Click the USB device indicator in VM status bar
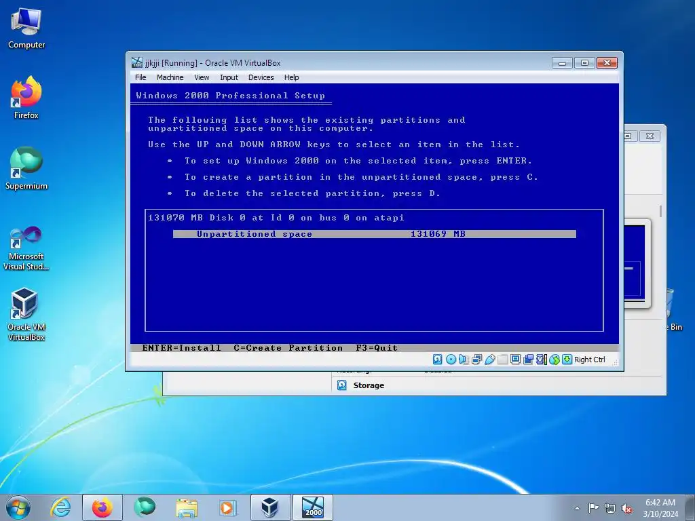 click(x=490, y=360)
